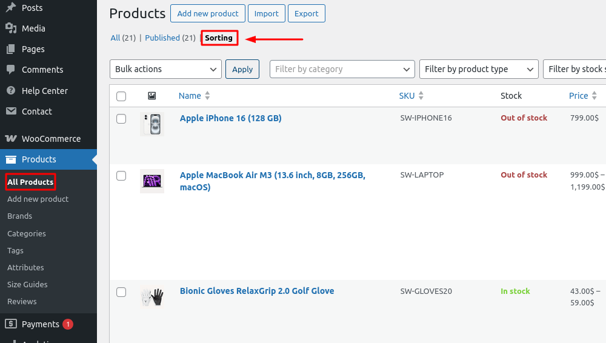
Task: Click the Pages icon in sidebar
Action: pyautogui.click(x=11, y=49)
